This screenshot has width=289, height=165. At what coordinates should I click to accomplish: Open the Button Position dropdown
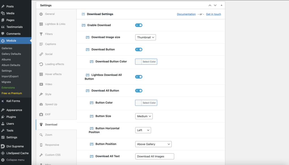[x=153, y=144]
